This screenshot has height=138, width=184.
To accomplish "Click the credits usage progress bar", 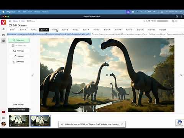I will [x=163, y=21].
